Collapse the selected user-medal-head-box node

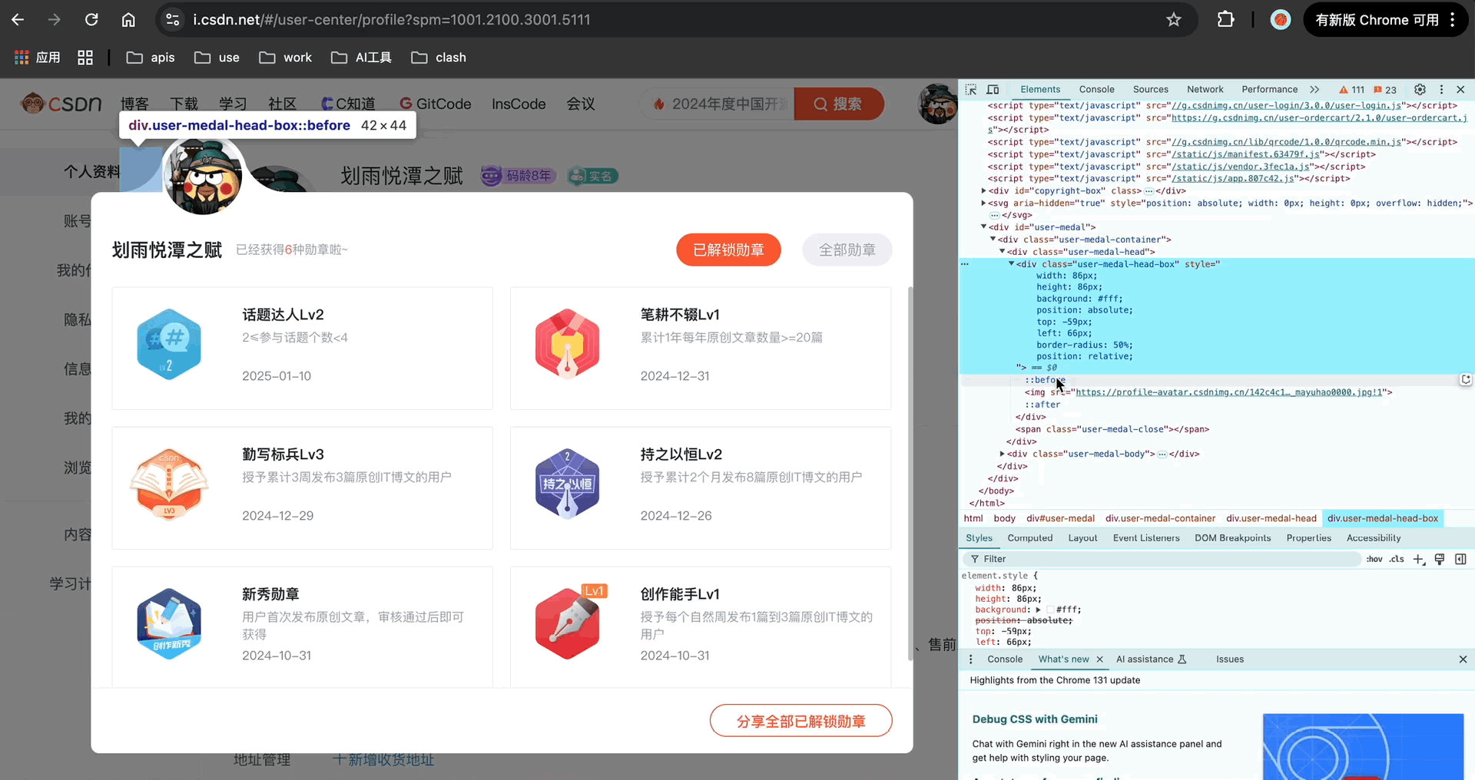pyautogui.click(x=1011, y=264)
